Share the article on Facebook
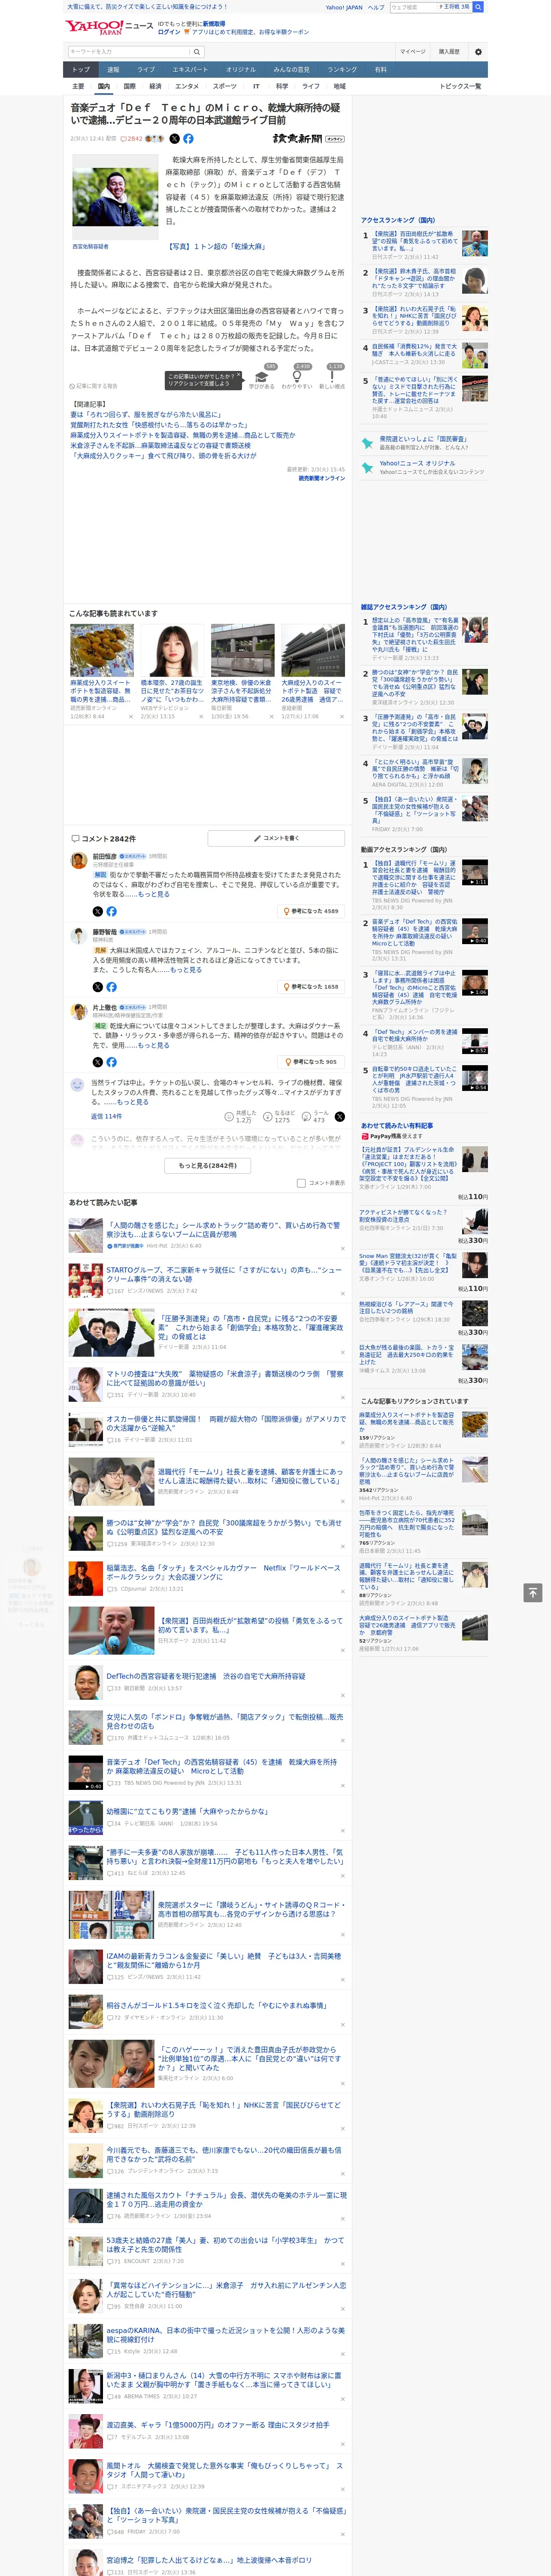Viewport: 551px width, 2576px height. pos(188,139)
